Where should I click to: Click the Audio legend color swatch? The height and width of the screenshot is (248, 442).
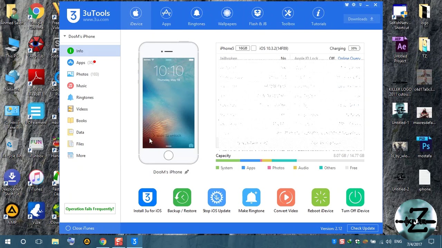(295, 168)
